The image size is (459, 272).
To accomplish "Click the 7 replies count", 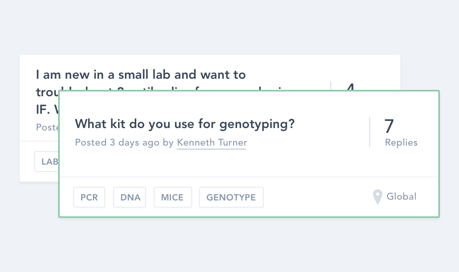I will click(x=389, y=126).
